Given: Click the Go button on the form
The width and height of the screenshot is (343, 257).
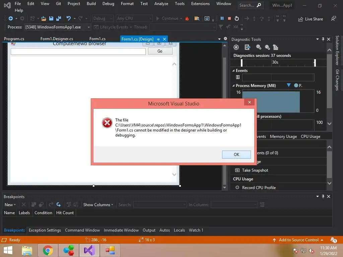Looking at the screenshot, I should [x=160, y=51].
